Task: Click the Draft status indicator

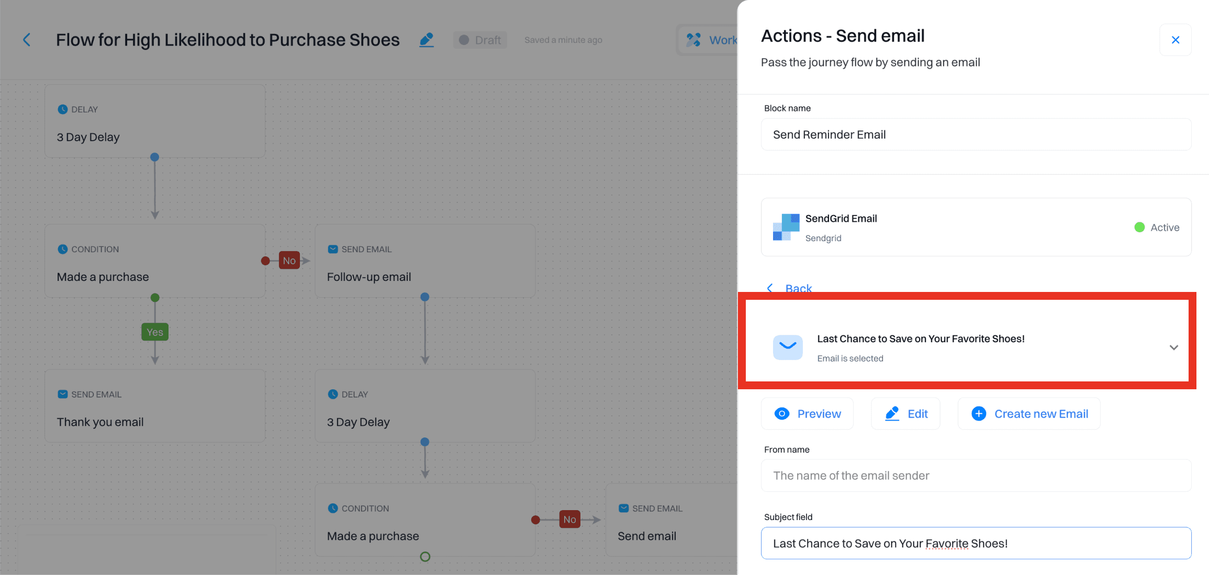Action: (479, 40)
